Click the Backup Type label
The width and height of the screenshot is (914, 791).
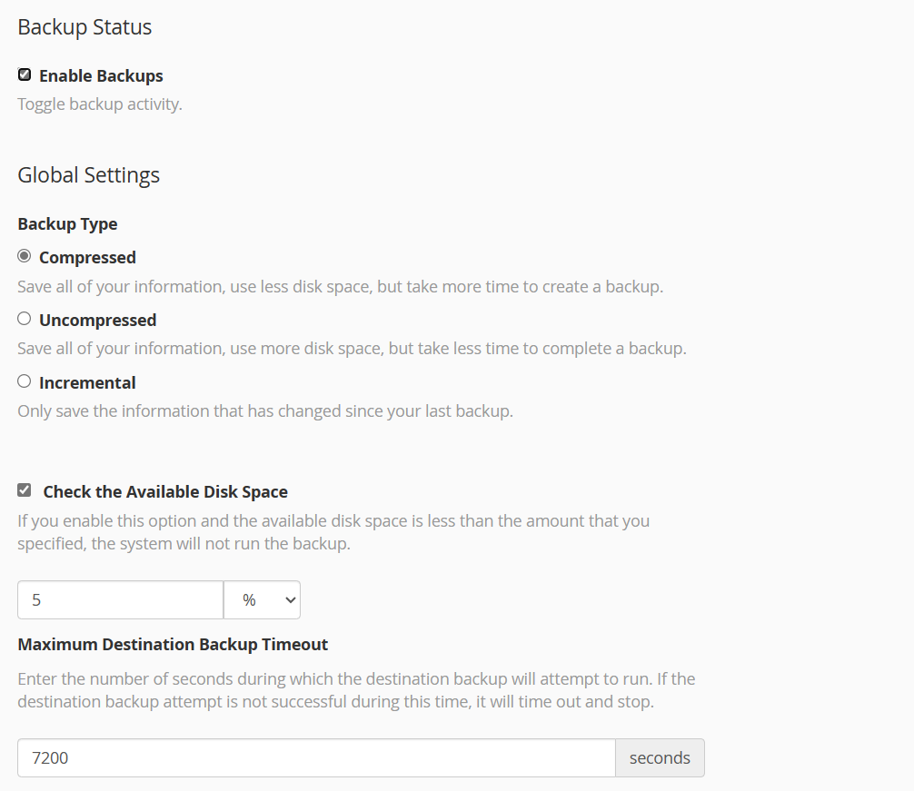(67, 223)
